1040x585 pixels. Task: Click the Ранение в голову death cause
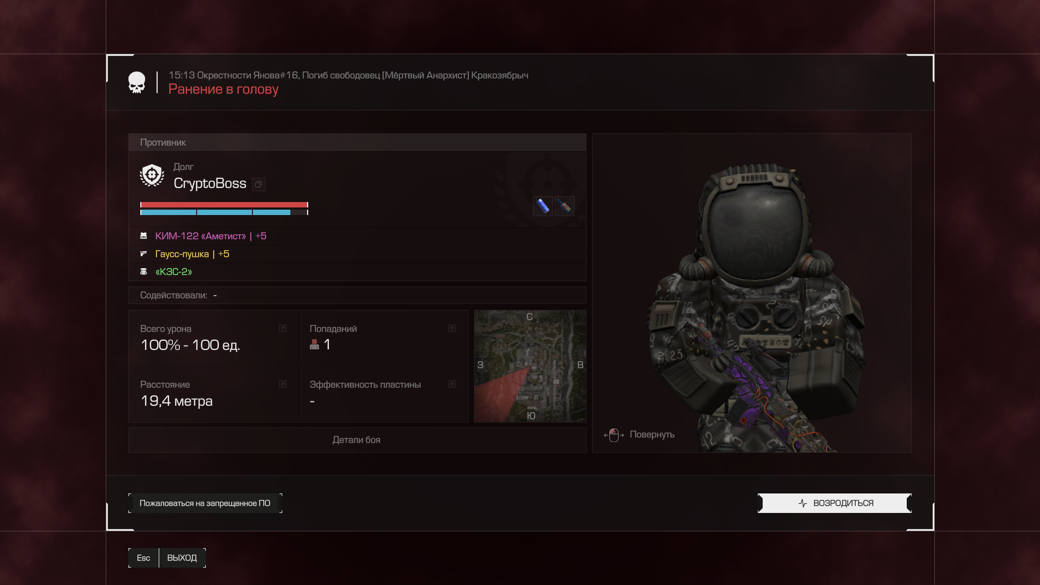click(x=223, y=89)
